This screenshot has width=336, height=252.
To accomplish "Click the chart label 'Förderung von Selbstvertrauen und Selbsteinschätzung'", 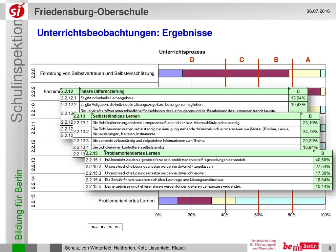I will click(97, 73).
